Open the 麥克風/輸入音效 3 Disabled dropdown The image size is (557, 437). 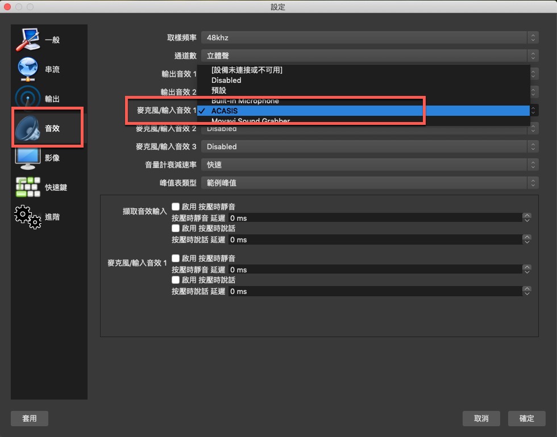coord(369,146)
